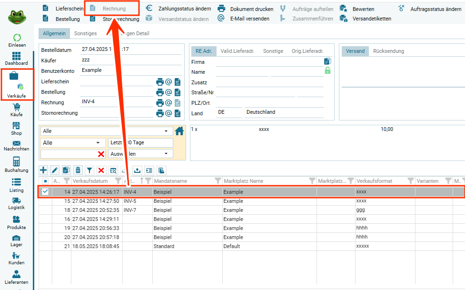
Task: Click the green unlock icon next to Name
Action: tap(327, 70)
